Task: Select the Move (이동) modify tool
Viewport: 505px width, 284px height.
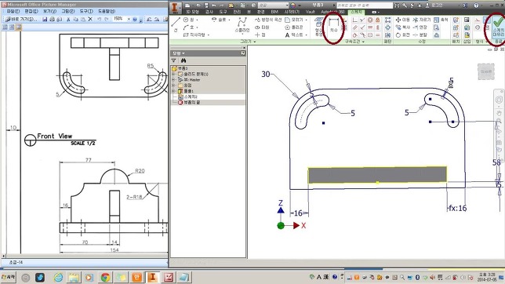Action: (x=403, y=20)
